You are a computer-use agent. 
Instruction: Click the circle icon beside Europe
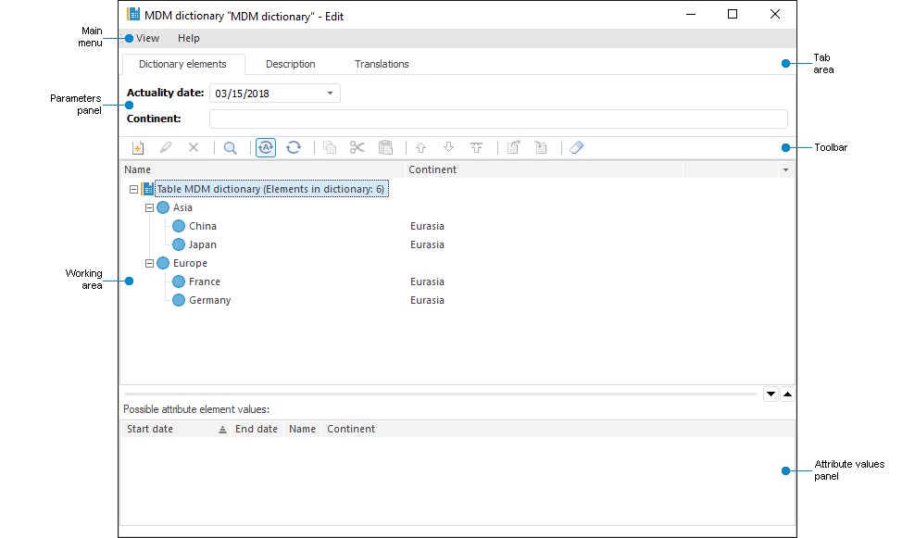click(x=163, y=263)
